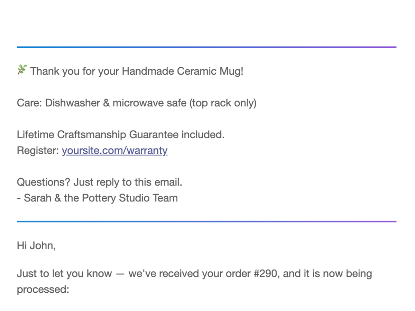This screenshot has height=311, width=415.
Task: Click "Lifetime Craftsmanship Guarantee included." line
Action: (121, 135)
